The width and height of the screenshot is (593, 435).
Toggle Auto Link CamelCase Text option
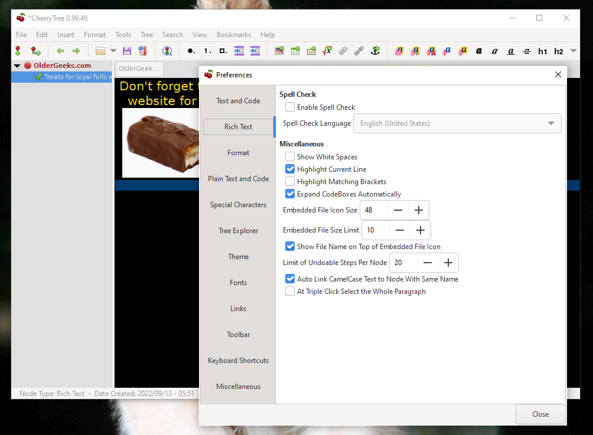[x=290, y=279]
